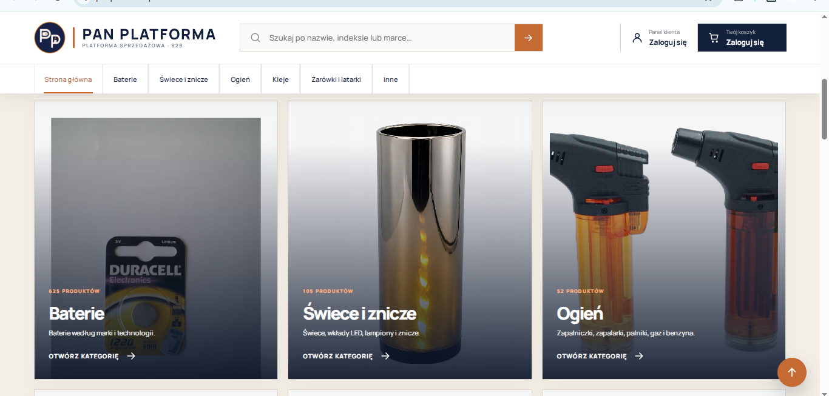The width and height of the screenshot is (829, 396).
Task: Click Zaloguj się under Panel klienta
Action: (668, 42)
